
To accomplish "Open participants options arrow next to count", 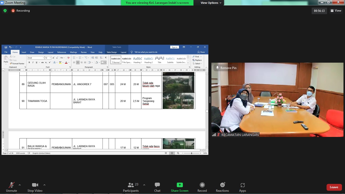I will tap(144, 185).
